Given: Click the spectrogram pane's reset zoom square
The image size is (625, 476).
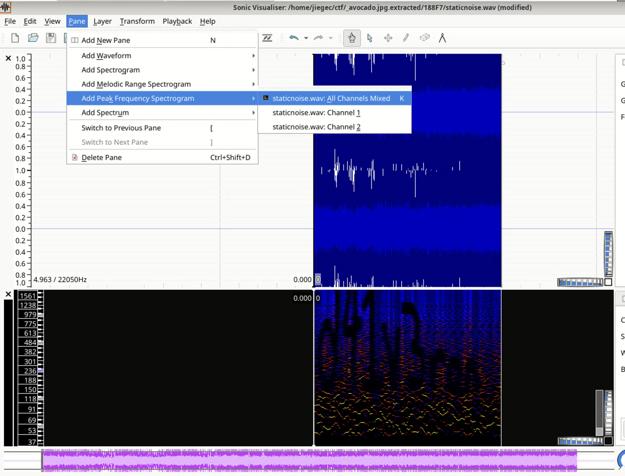Looking at the screenshot, I should coord(608,441).
